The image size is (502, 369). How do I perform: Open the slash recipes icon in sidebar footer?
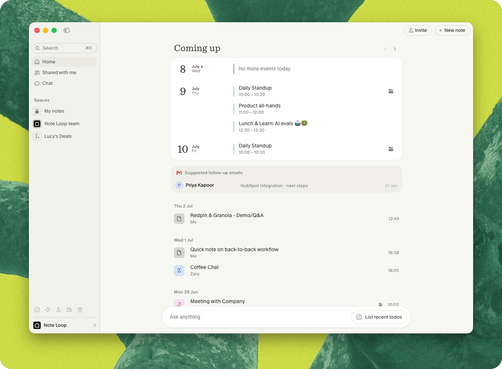pyautogui.click(x=37, y=310)
